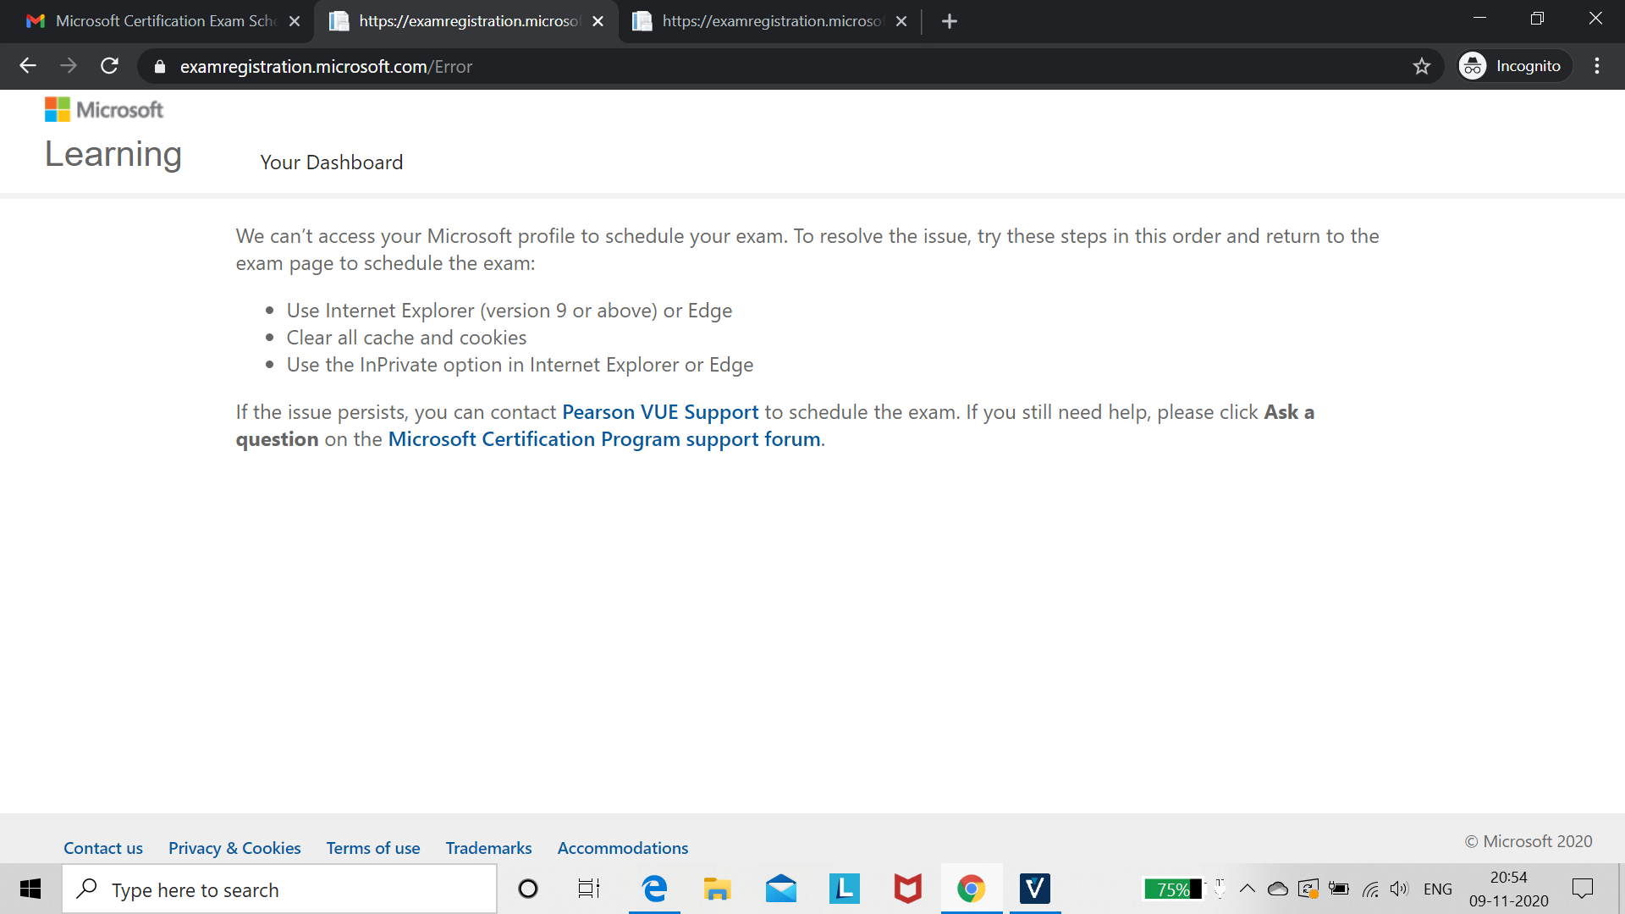The image size is (1625, 914).
Task: Launch File Explorer from the taskbar
Action: coord(717,889)
